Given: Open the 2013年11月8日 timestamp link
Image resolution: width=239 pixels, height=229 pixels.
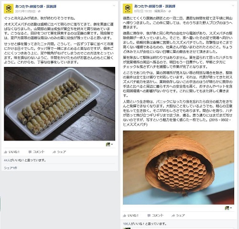Looking at the screenshot, I should tap(25, 11).
